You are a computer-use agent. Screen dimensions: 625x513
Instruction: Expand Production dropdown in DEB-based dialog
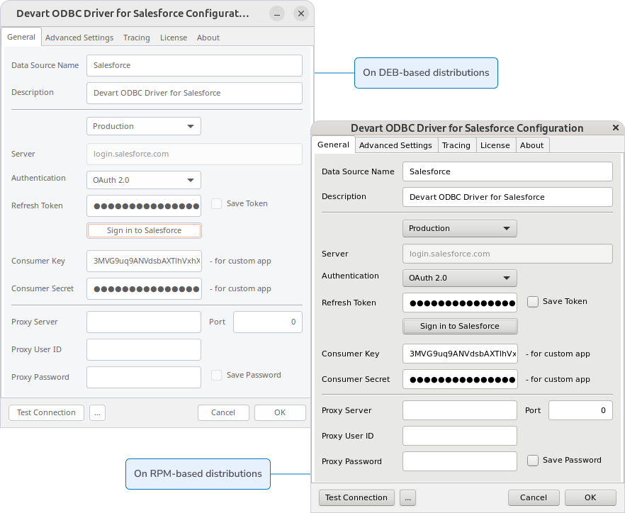pyautogui.click(x=144, y=126)
